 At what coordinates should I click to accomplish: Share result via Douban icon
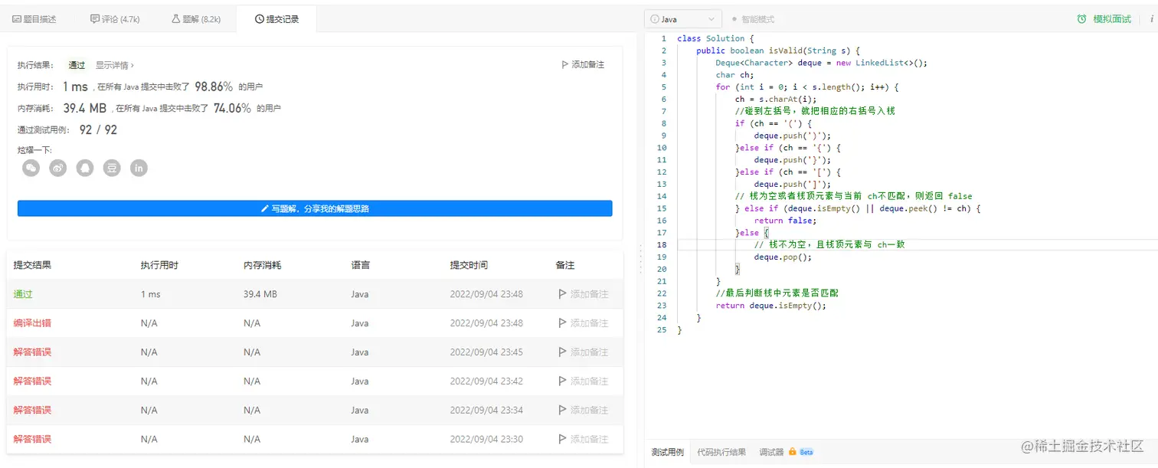pos(112,168)
